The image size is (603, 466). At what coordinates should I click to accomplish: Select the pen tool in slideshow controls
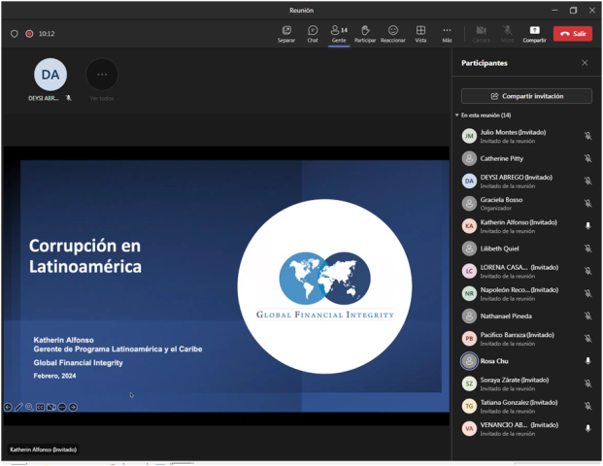[18, 407]
